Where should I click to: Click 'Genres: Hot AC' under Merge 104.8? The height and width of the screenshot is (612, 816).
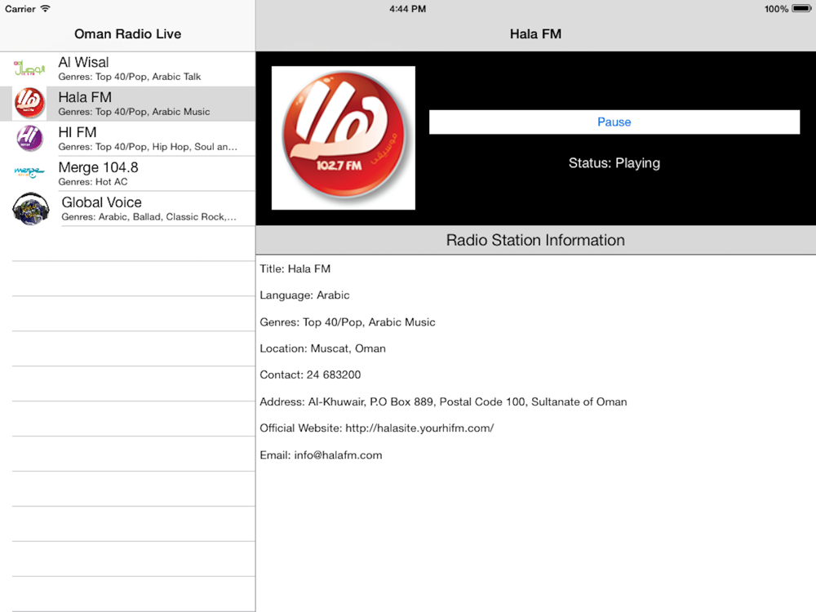coord(93,182)
